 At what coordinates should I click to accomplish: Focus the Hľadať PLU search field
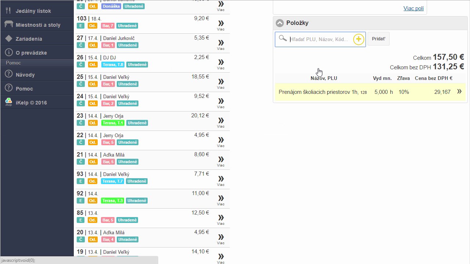click(319, 39)
